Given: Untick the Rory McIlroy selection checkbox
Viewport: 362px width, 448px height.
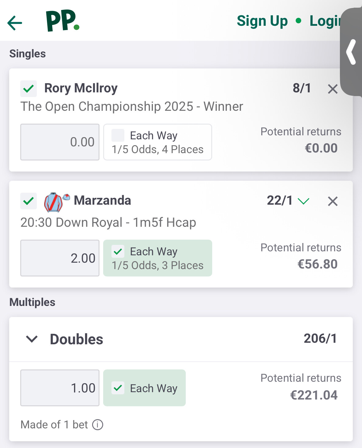Looking at the screenshot, I should [x=29, y=89].
